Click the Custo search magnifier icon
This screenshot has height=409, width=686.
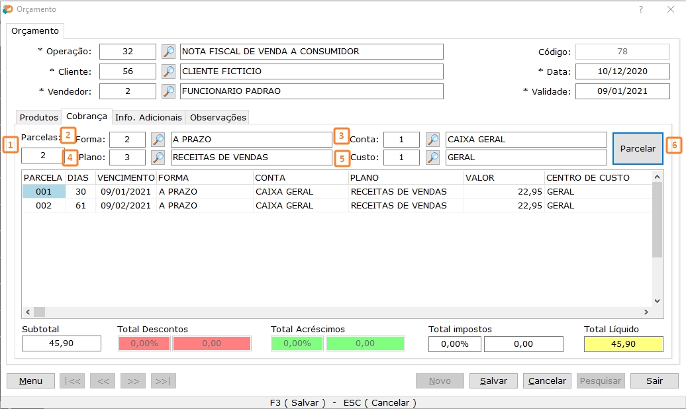[x=432, y=158]
